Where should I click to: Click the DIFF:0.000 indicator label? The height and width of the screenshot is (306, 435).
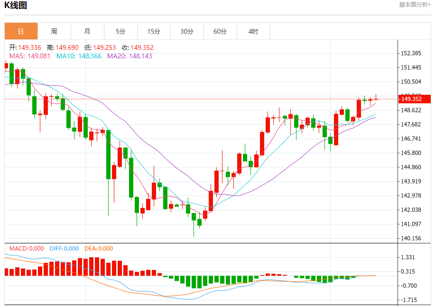[x=64, y=249]
